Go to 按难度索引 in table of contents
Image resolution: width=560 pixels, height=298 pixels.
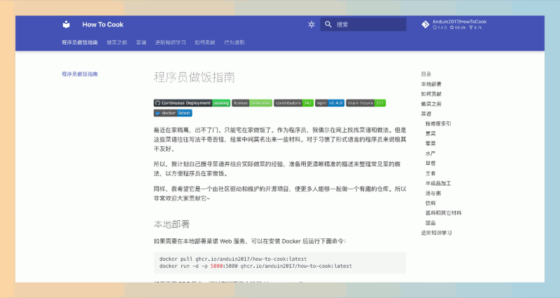438,124
